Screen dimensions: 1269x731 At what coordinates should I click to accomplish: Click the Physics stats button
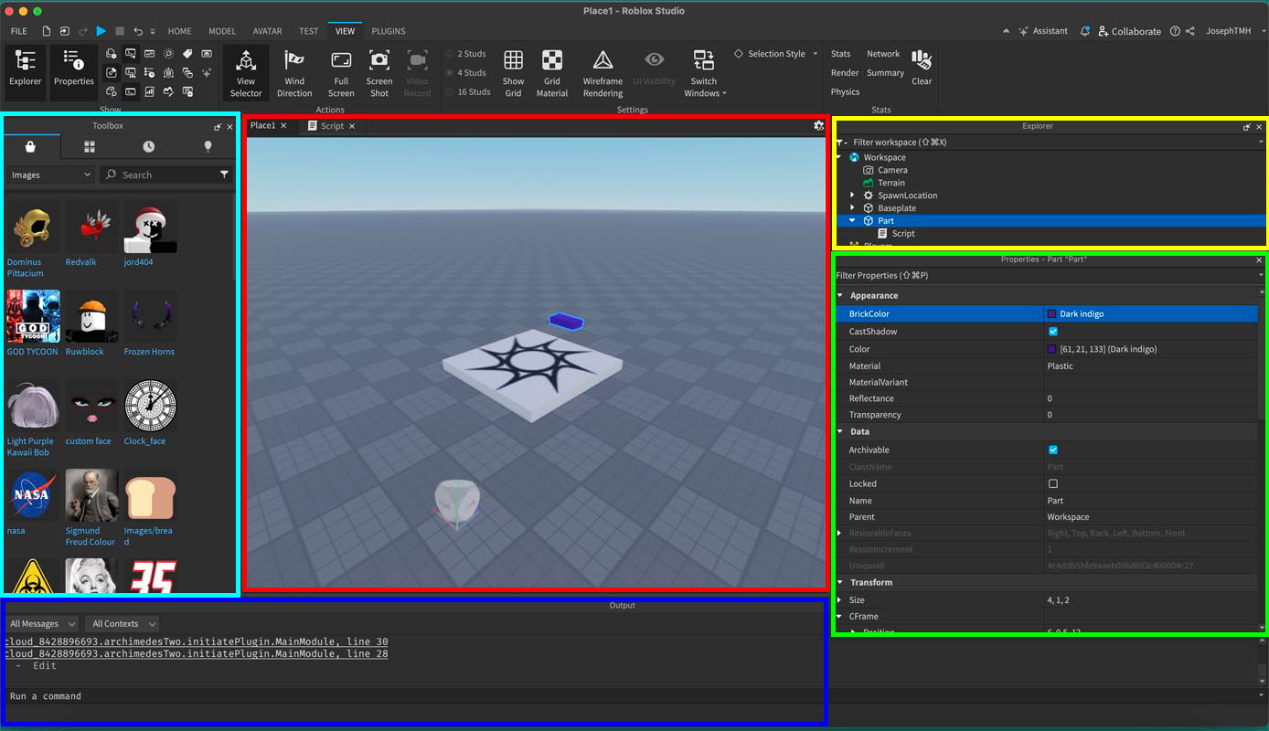tap(845, 92)
